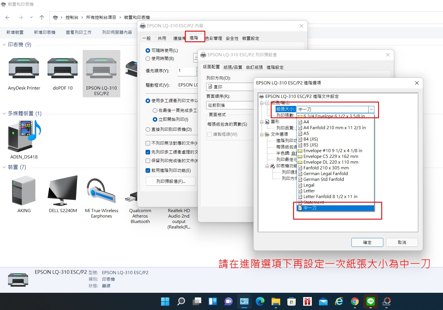The height and width of the screenshot is (310, 443).
Task: Click 取消 in advanced options dialog
Action: pyautogui.click(x=402, y=242)
